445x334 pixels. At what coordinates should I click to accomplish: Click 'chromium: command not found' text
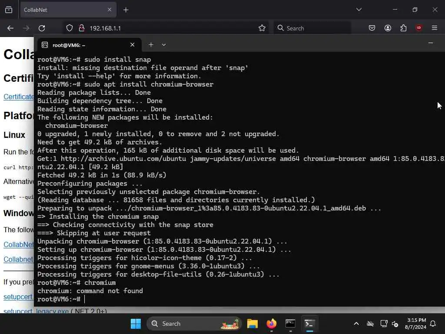click(x=90, y=291)
